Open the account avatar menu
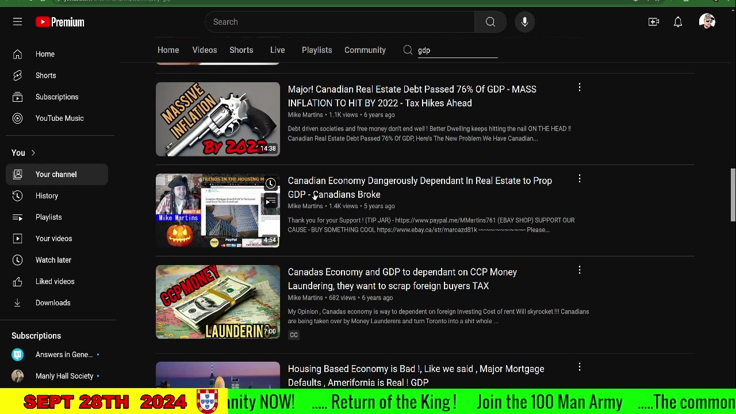 tap(707, 22)
